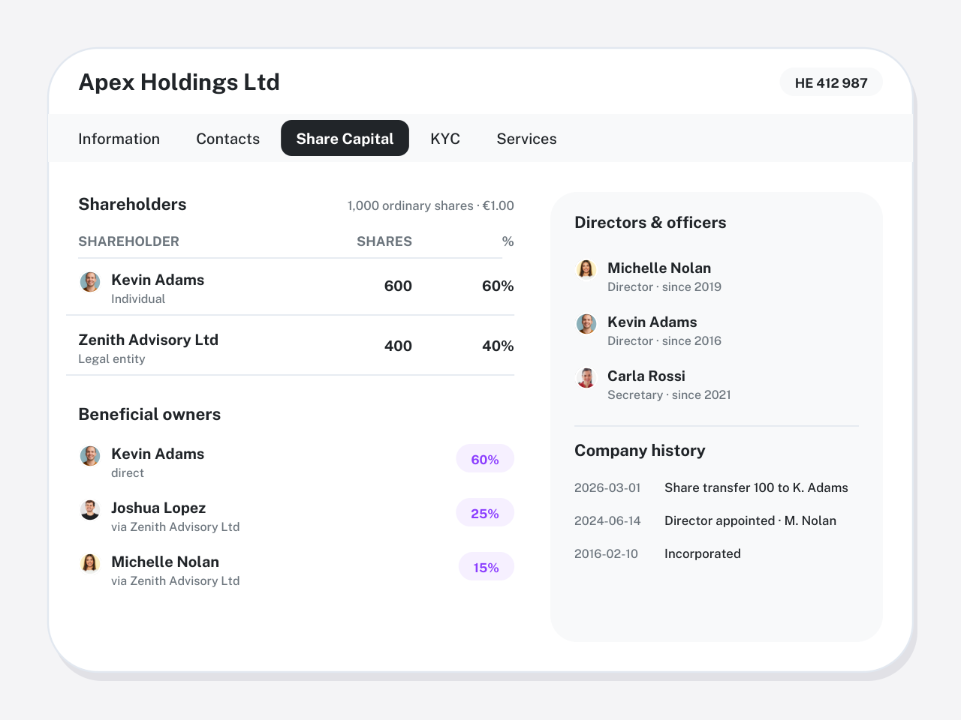Click the 400 shares cell
Image resolution: width=961 pixels, height=720 pixels.
coord(398,346)
